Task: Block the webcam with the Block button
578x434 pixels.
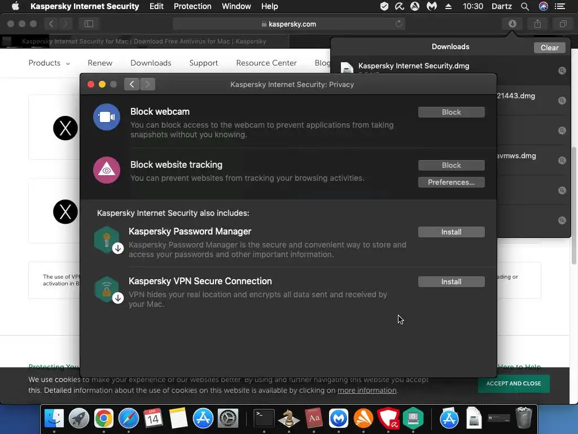Action: (451, 112)
